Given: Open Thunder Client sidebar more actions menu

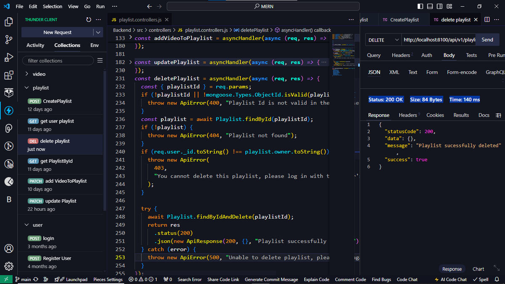Looking at the screenshot, I should click(x=98, y=20).
